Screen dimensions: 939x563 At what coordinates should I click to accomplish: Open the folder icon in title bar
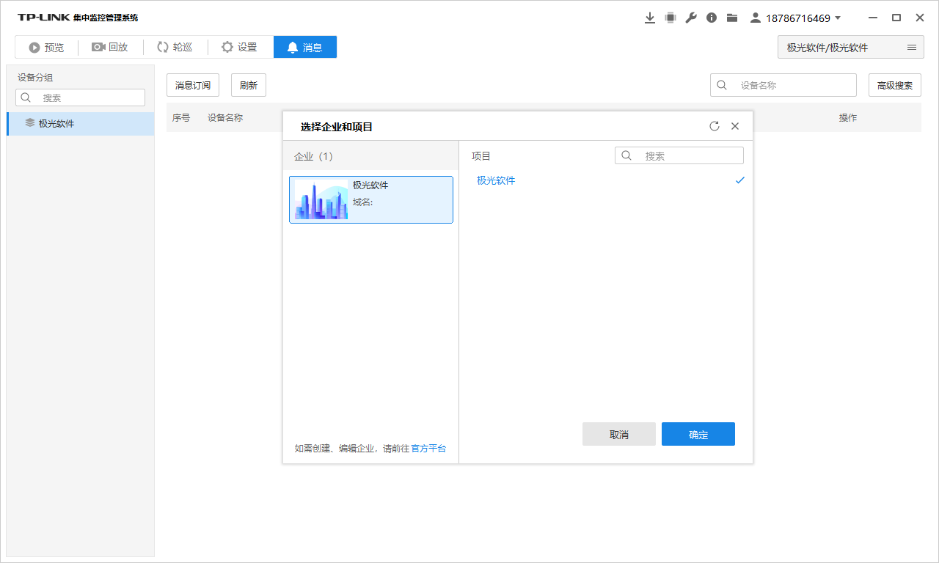pyautogui.click(x=732, y=18)
